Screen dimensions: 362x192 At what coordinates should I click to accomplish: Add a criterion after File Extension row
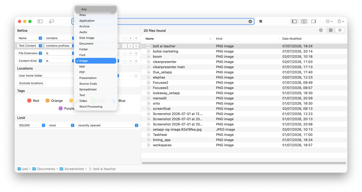(x=130, y=53)
